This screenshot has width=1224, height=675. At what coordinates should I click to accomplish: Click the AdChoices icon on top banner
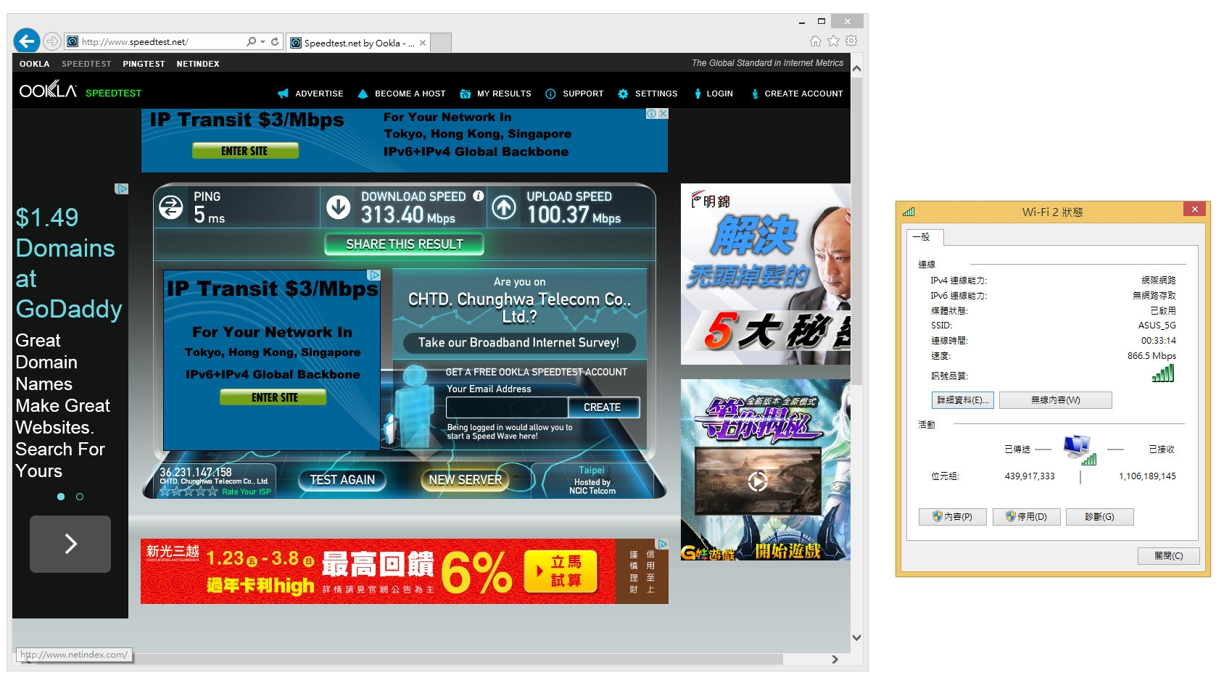[x=652, y=114]
